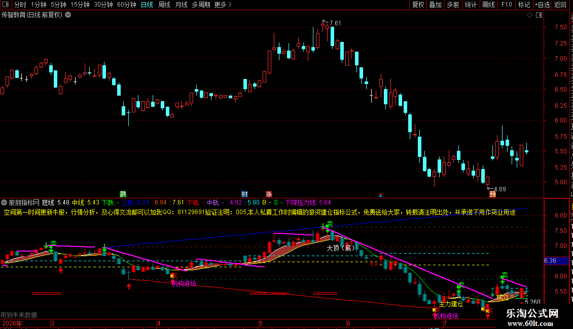Open 多周期 multi-period view
Screen dimensions: 573x329
point(201,5)
